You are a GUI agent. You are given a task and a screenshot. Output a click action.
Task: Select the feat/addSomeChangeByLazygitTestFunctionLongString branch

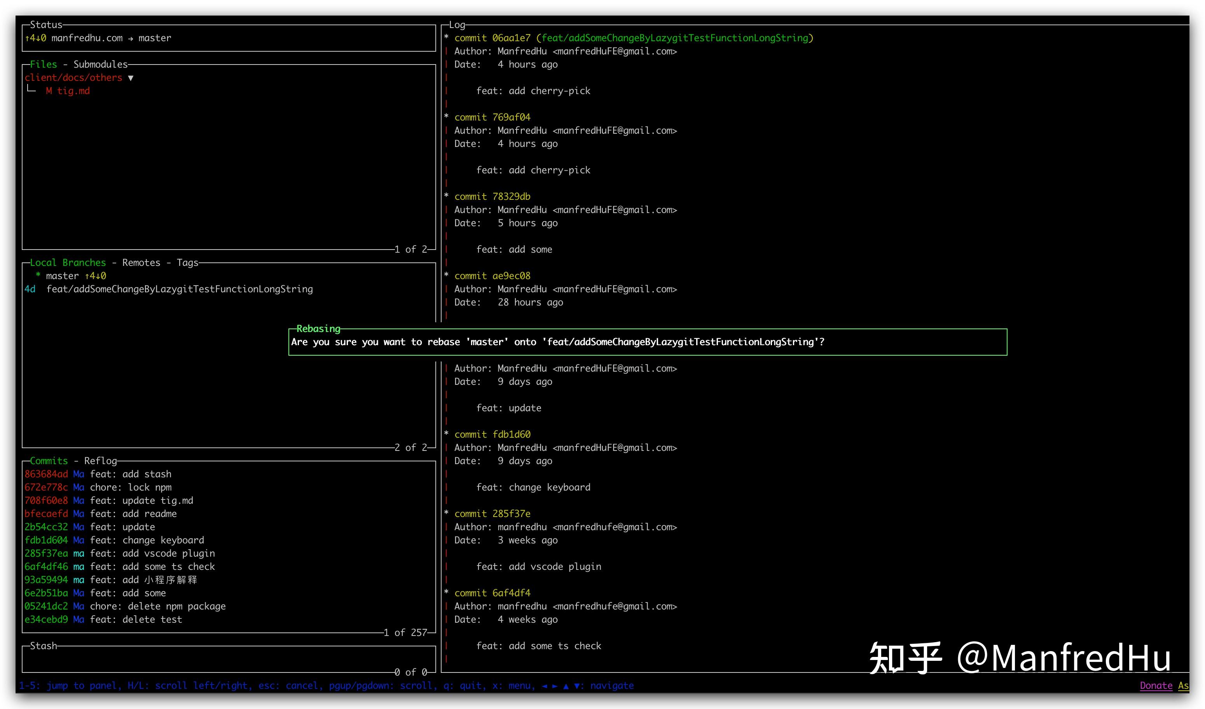click(179, 289)
